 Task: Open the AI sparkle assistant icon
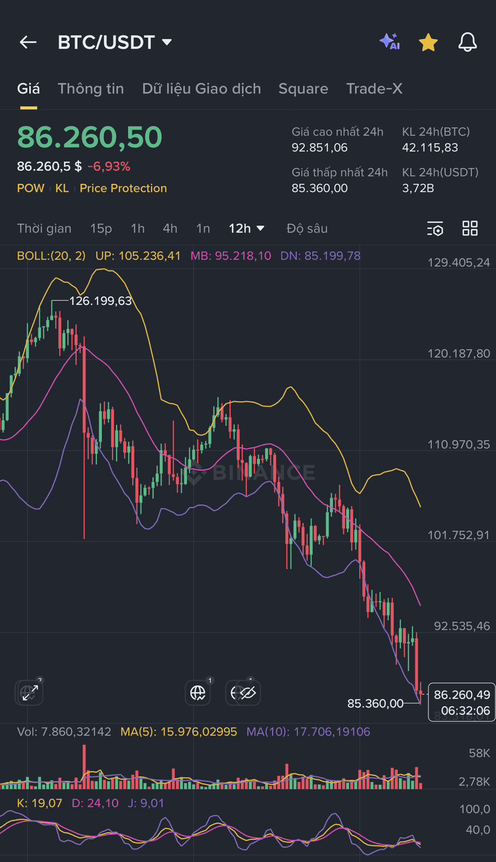(389, 41)
